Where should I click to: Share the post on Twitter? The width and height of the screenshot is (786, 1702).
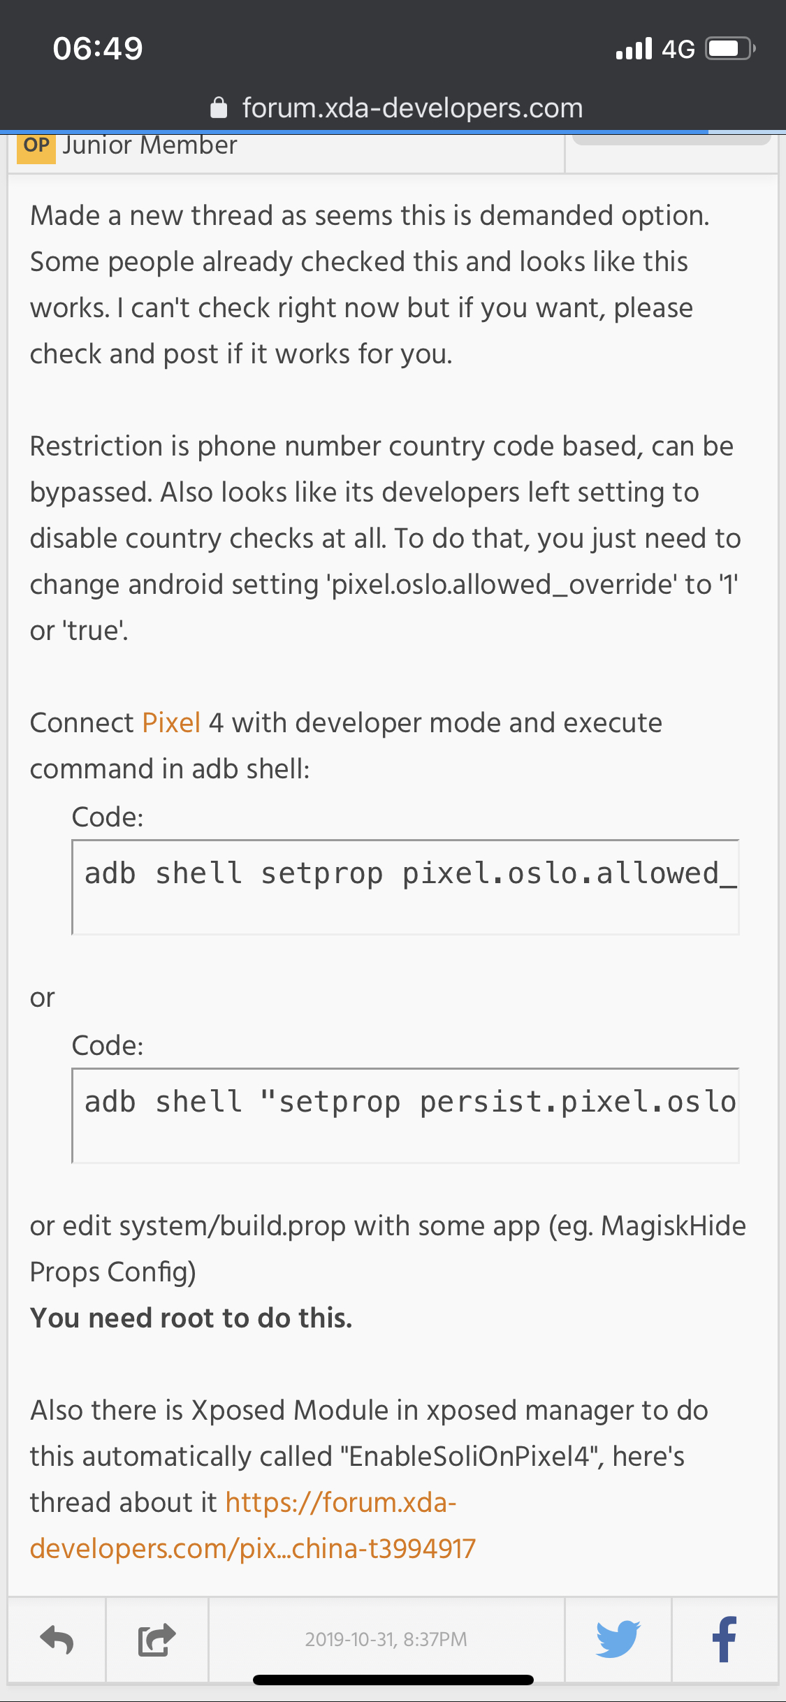click(618, 1638)
